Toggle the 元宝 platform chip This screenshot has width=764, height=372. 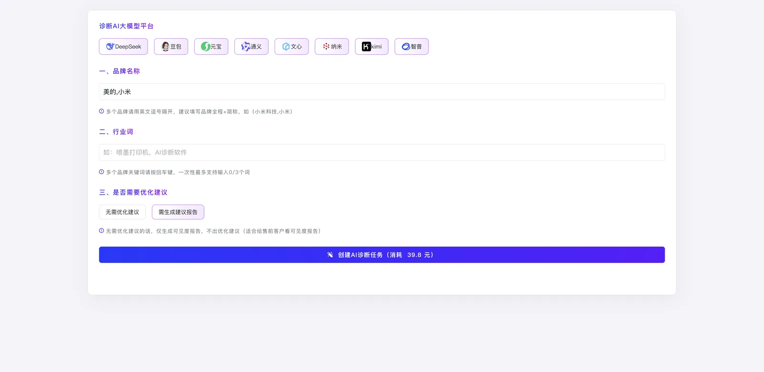pos(211,47)
